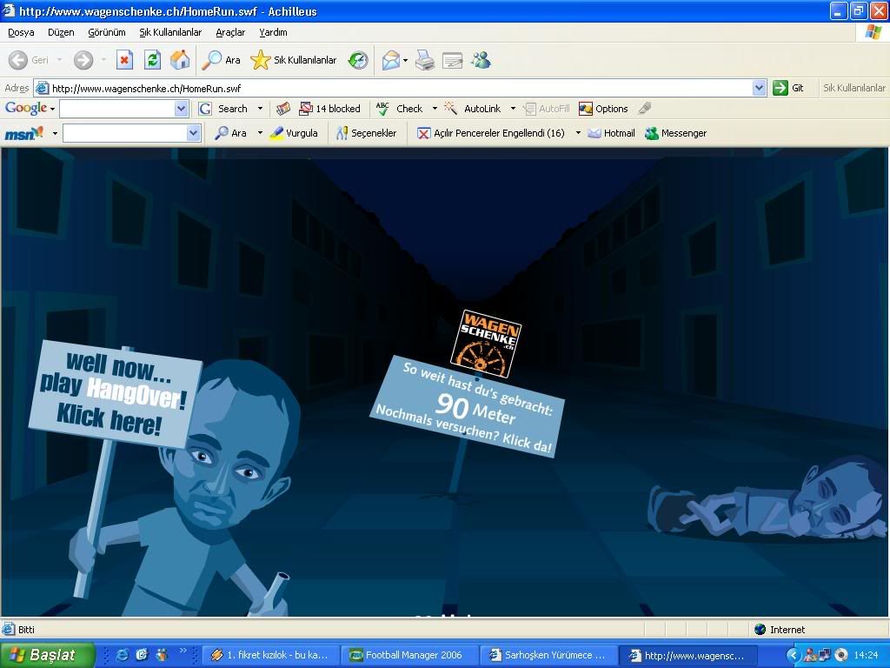
Task: Open the Messenger people icon in toolbar
Action: coord(481,60)
